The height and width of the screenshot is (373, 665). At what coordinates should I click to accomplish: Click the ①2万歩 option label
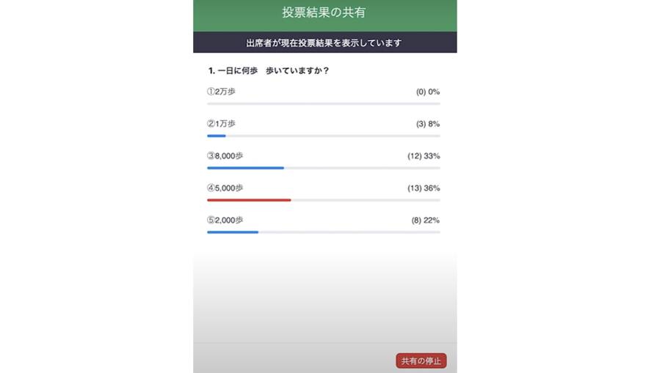point(221,92)
